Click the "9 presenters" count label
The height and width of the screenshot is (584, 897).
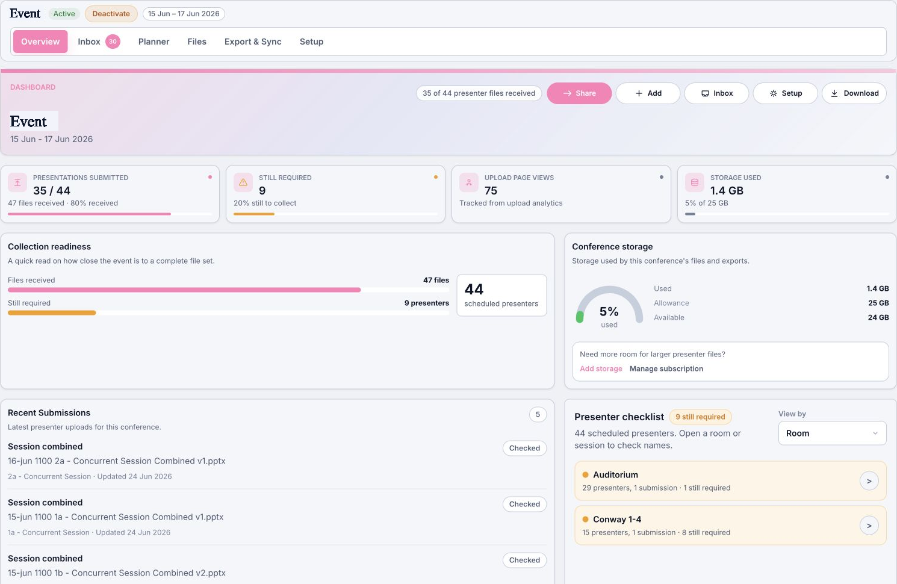coord(427,303)
